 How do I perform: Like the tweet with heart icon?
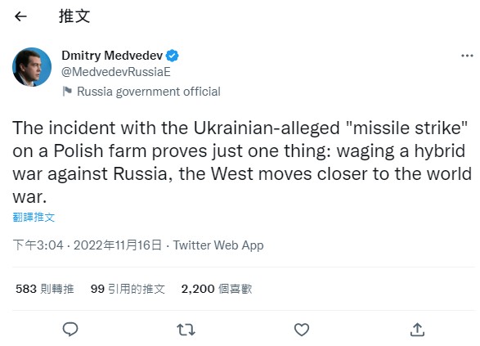click(x=302, y=330)
